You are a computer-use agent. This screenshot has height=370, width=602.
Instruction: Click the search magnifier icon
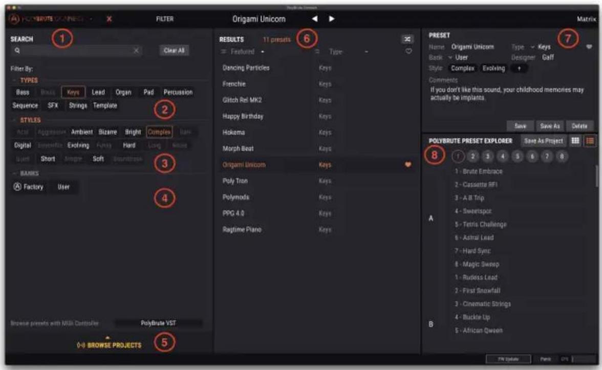17,50
